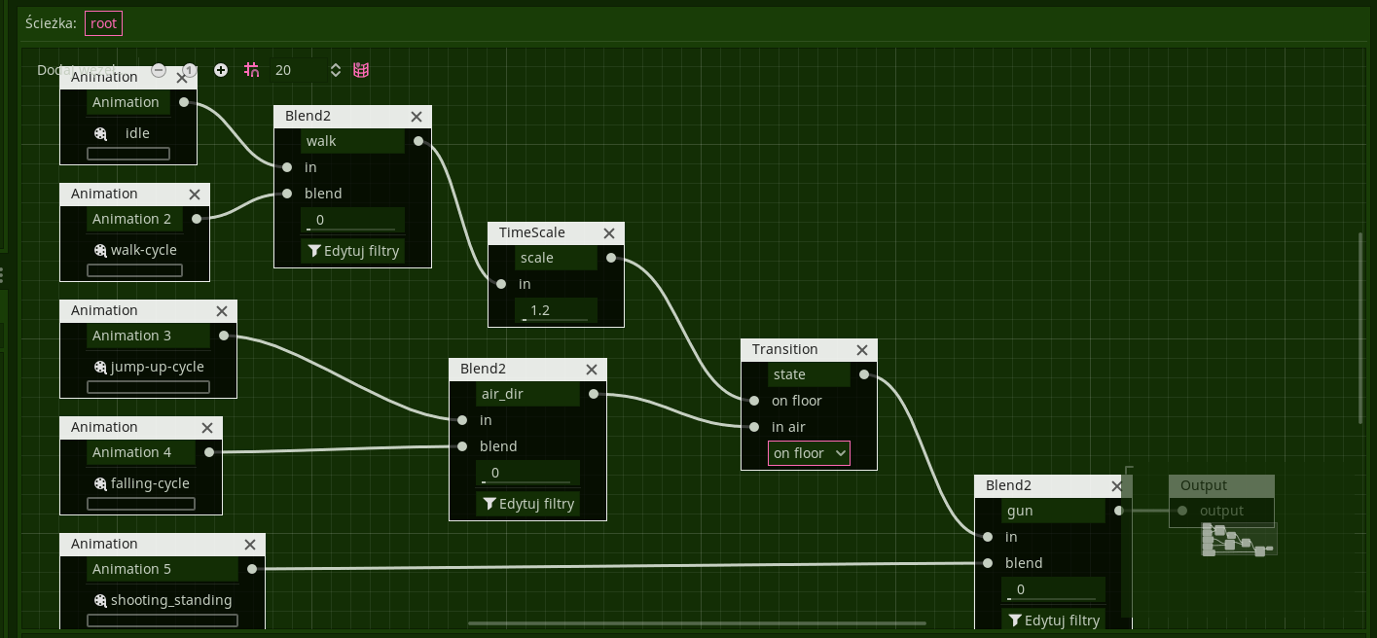Click the pink film-strip icon in the toolbar
This screenshot has width=1377, height=638.
tap(361, 70)
